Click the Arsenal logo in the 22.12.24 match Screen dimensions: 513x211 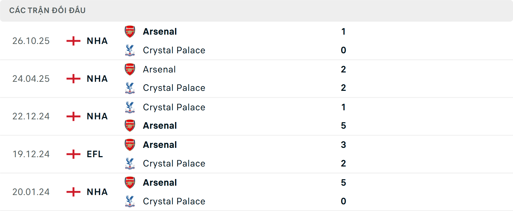tap(130, 125)
